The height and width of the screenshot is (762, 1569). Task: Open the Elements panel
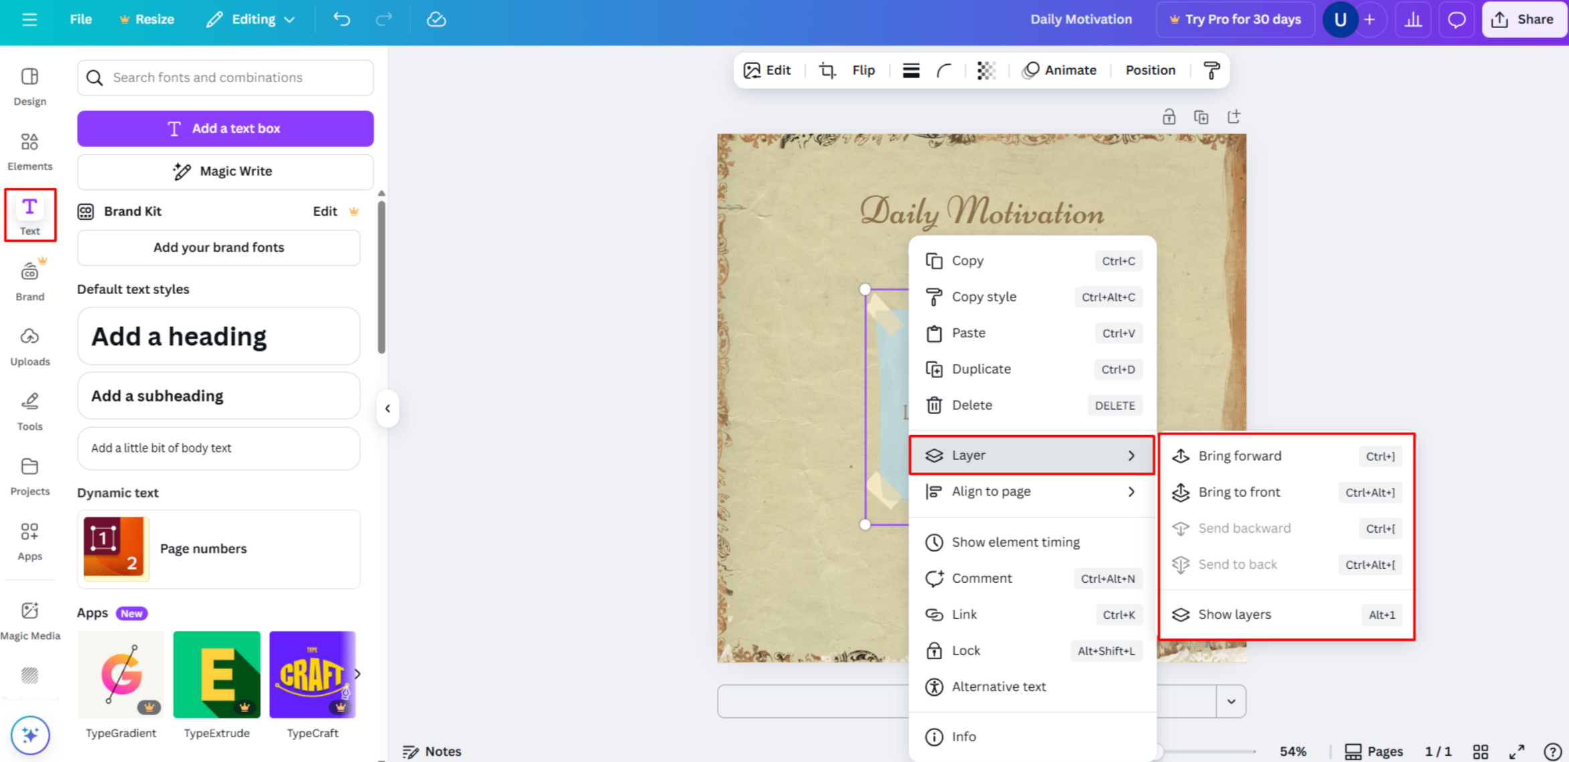tap(29, 150)
